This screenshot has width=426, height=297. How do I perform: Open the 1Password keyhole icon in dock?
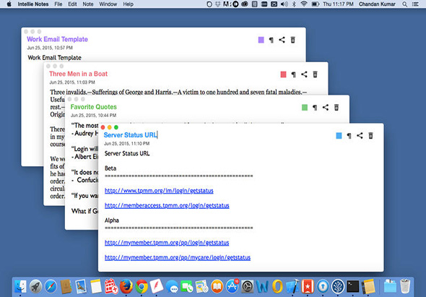323,286
